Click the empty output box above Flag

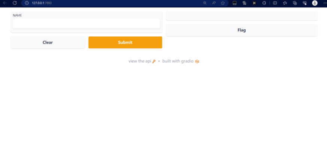[242, 16]
